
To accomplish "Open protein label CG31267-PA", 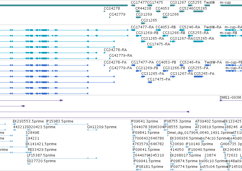I will pyautogui.click(x=182, y=74).
